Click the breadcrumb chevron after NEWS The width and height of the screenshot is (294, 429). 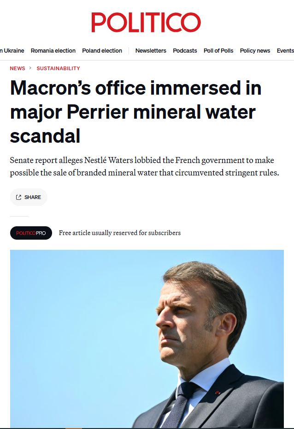[x=31, y=68]
